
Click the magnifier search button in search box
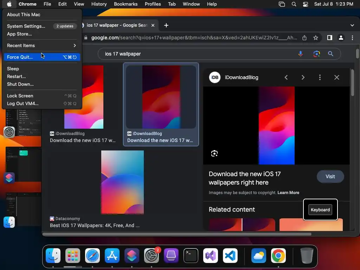[x=330, y=54]
